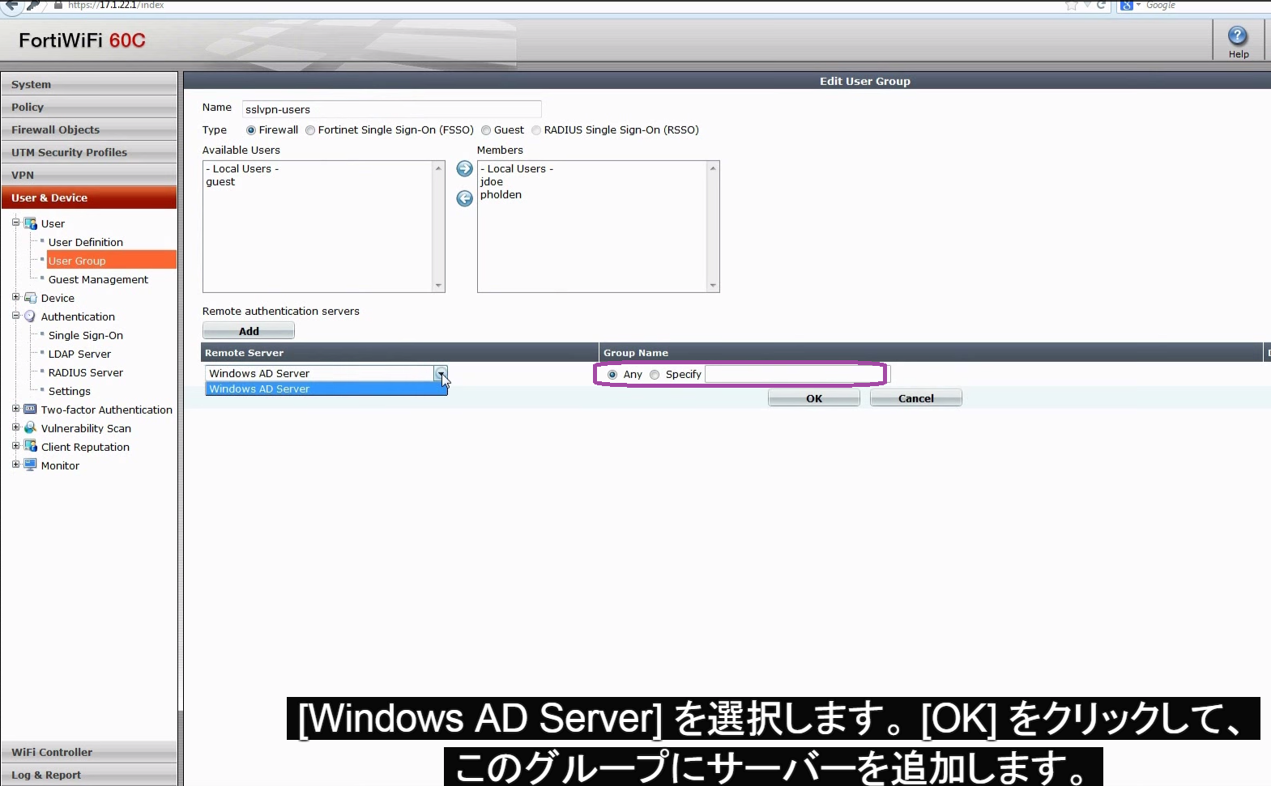Click the Members list scroll up arrow

(x=714, y=168)
